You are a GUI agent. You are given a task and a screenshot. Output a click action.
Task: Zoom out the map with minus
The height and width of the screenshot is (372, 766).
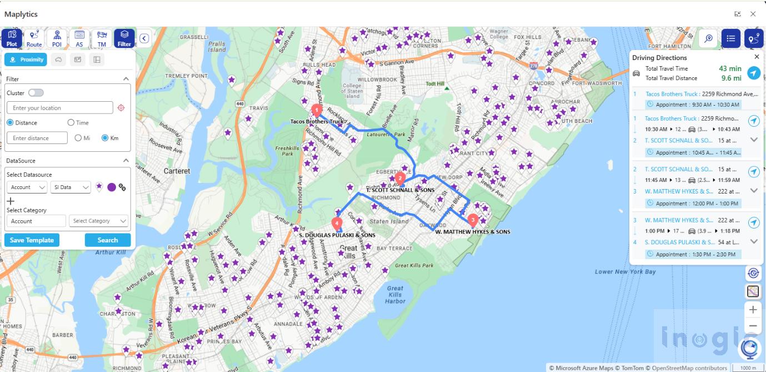coord(753,326)
